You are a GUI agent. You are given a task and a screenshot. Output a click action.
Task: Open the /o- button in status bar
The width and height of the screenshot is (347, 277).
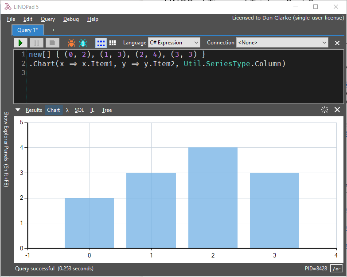pos(336,269)
